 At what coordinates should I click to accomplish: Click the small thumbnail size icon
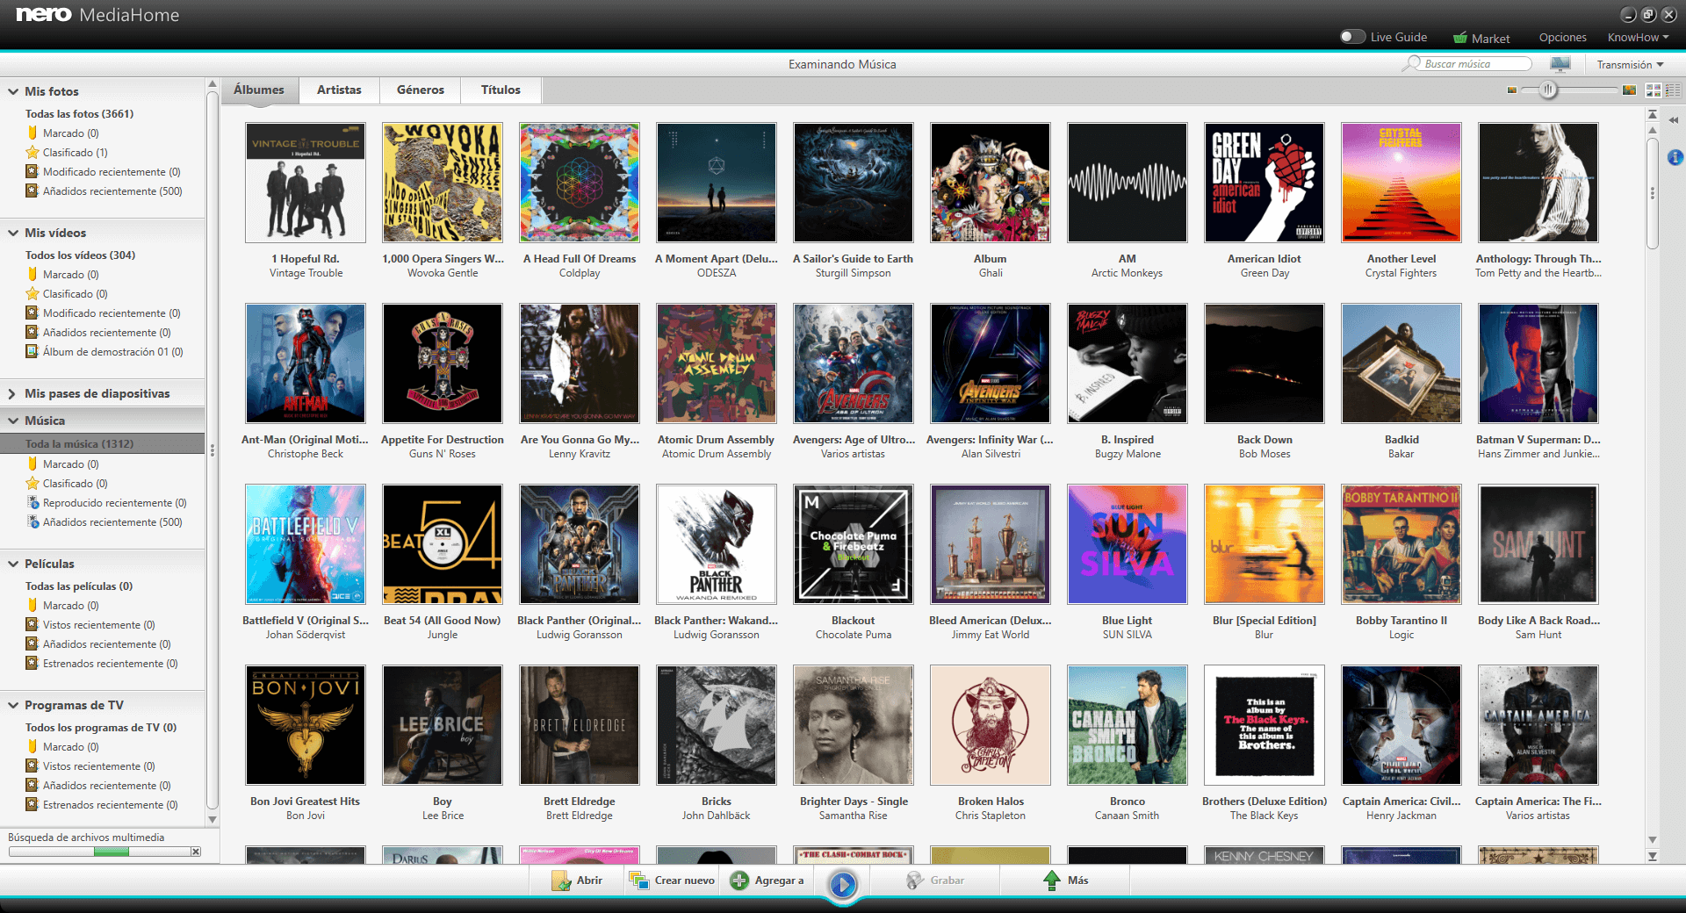(x=1512, y=90)
